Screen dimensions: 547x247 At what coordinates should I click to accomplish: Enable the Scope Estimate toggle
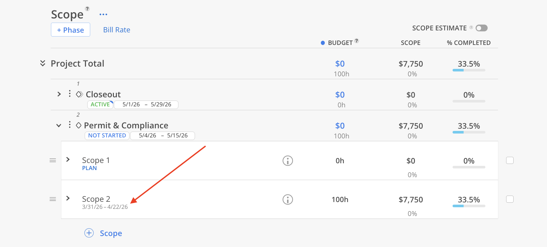pos(481,28)
